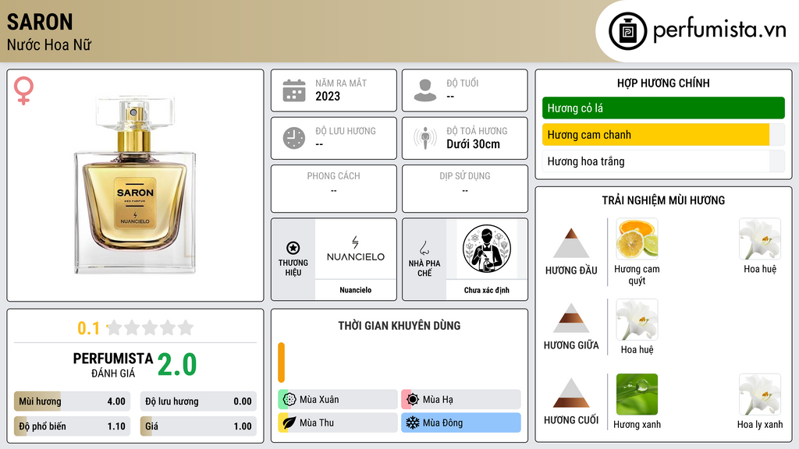Open the perfumista.vn site name link
This screenshot has width=799, height=449.
pyautogui.click(x=719, y=30)
